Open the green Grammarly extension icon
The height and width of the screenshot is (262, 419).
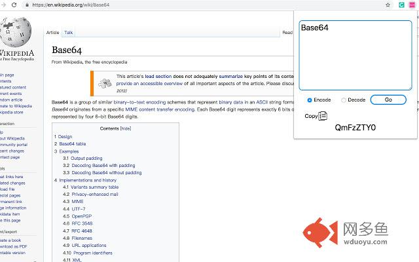(401, 5)
